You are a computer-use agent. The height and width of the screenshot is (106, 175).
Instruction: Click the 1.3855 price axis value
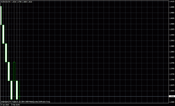(172, 52)
